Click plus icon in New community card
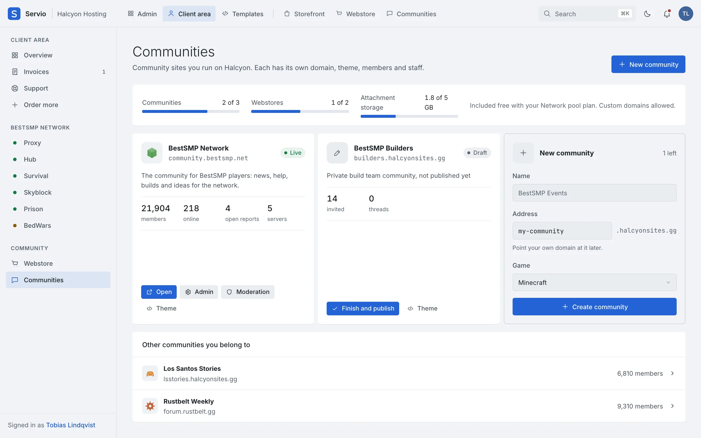The height and width of the screenshot is (438, 701). point(523,153)
